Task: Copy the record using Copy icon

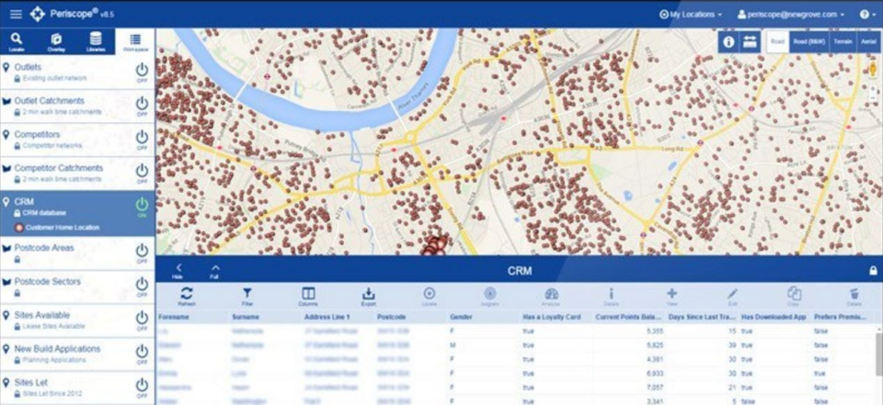Action: (x=794, y=295)
